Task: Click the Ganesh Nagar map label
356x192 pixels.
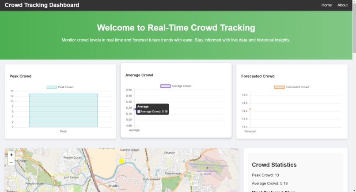Action: (130, 150)
